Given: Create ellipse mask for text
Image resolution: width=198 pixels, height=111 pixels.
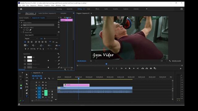Looking at the screenshot, I should click(x=24, y=30).
